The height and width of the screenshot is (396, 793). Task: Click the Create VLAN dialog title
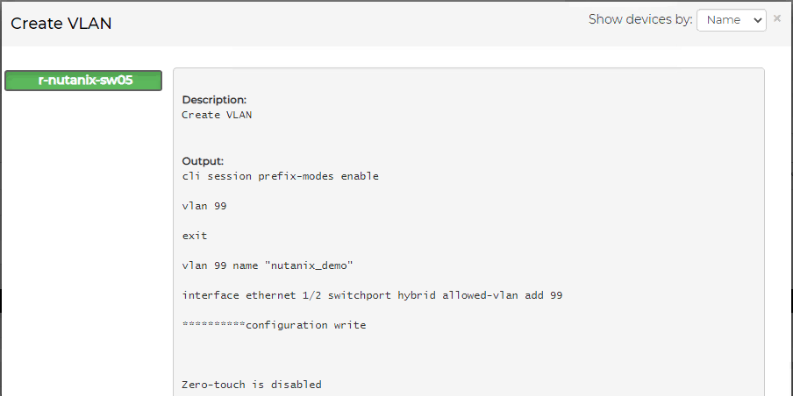(x=61, y=24)
